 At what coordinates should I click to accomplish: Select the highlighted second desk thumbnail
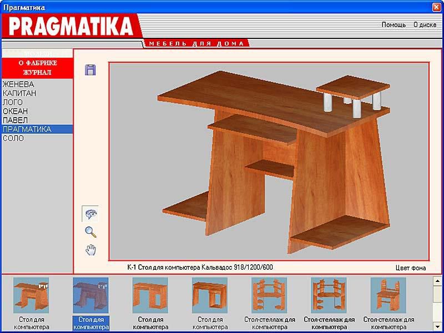tap(90, 295)
